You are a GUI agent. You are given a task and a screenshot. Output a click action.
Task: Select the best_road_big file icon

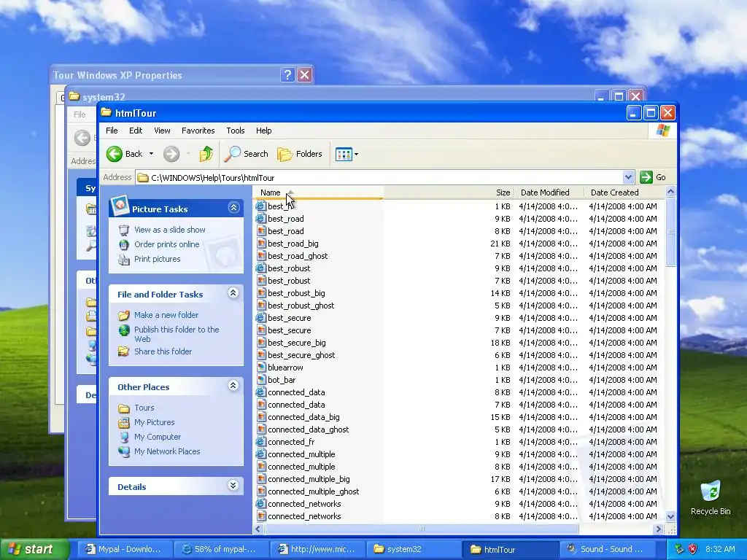point(261,244)
